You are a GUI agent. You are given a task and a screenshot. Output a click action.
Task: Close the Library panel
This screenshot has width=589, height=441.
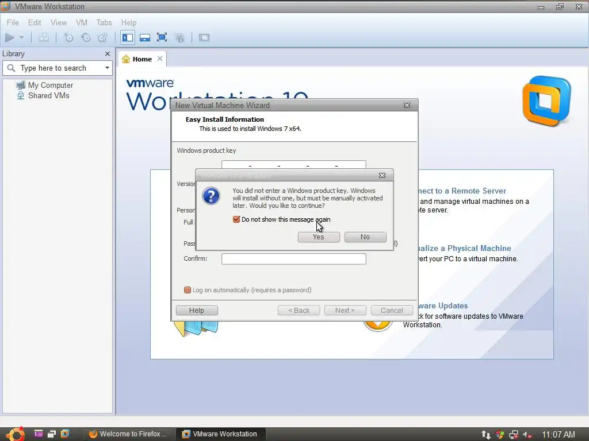[108, 53]
